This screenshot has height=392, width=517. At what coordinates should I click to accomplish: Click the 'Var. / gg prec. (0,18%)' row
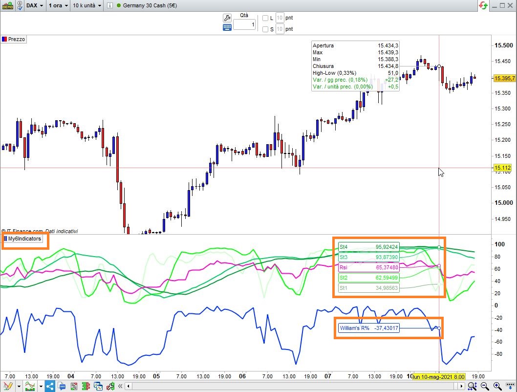pyautogui.click(x=355, y=80)
